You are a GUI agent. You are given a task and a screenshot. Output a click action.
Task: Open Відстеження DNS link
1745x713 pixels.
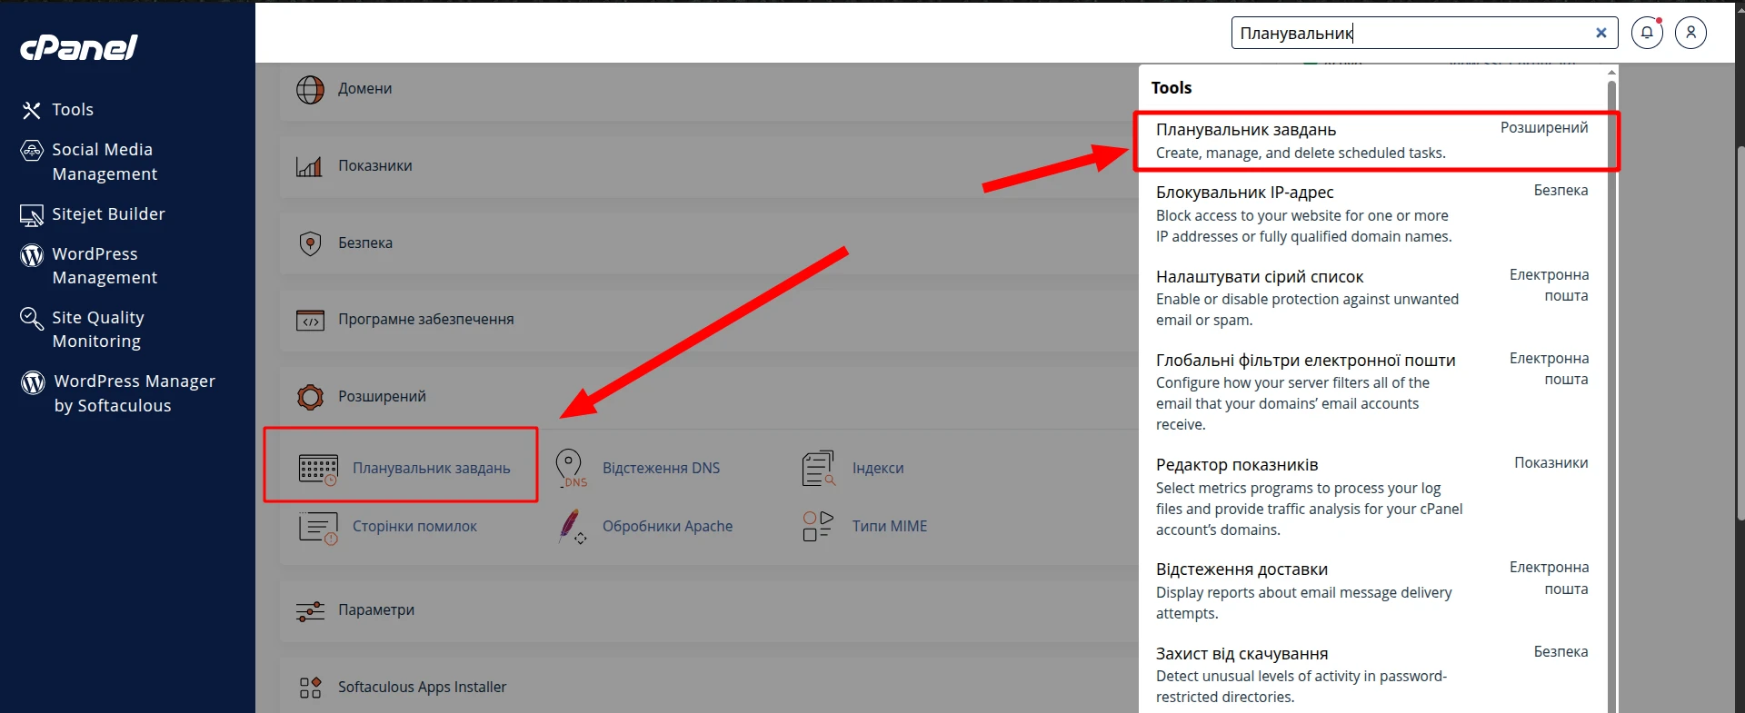coord(661,469)
